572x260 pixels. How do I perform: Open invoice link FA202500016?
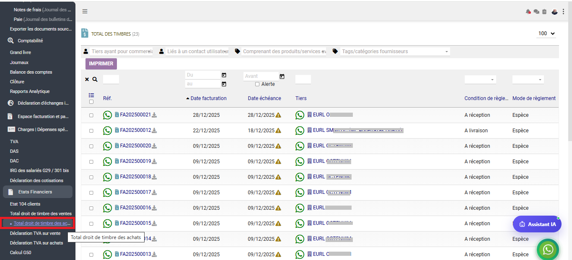[x=135, y=208]
